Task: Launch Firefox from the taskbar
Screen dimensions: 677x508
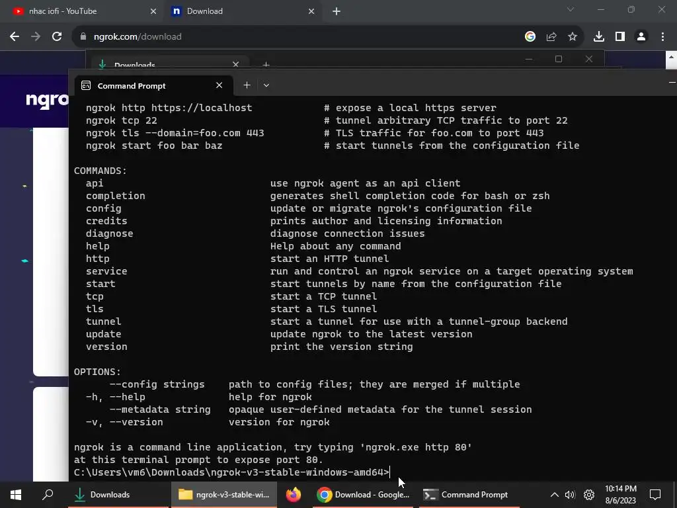Action: pyautogui.click(x=294, y=495)
